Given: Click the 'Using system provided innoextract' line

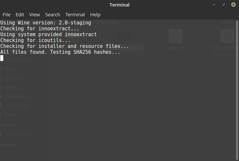Looking at the screenshot, I should pyautogui.click(x=48, y=35).
